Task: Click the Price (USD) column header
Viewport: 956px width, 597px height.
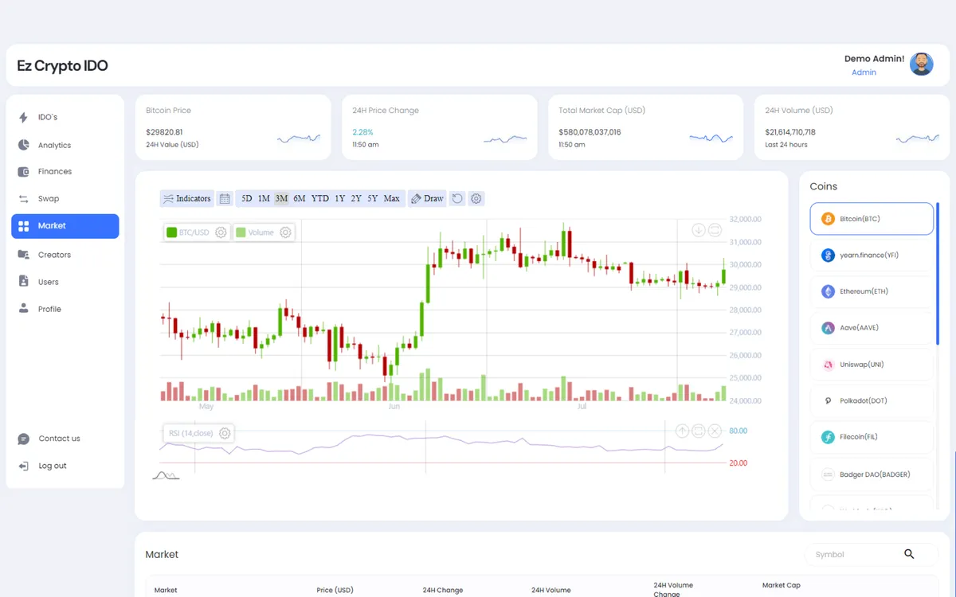Action: (x=335, y=590)
